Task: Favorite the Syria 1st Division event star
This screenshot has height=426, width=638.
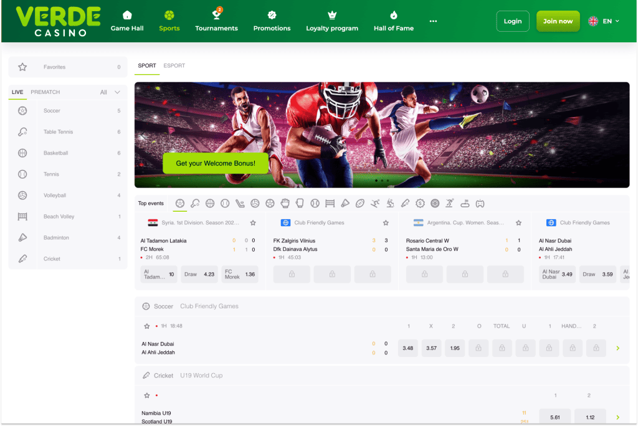Action: pyautogui.click(x=253, y=223)
